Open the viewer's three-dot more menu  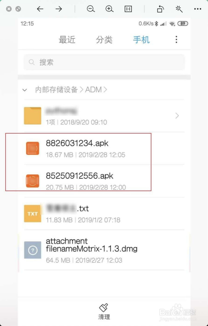click(198, 9)
